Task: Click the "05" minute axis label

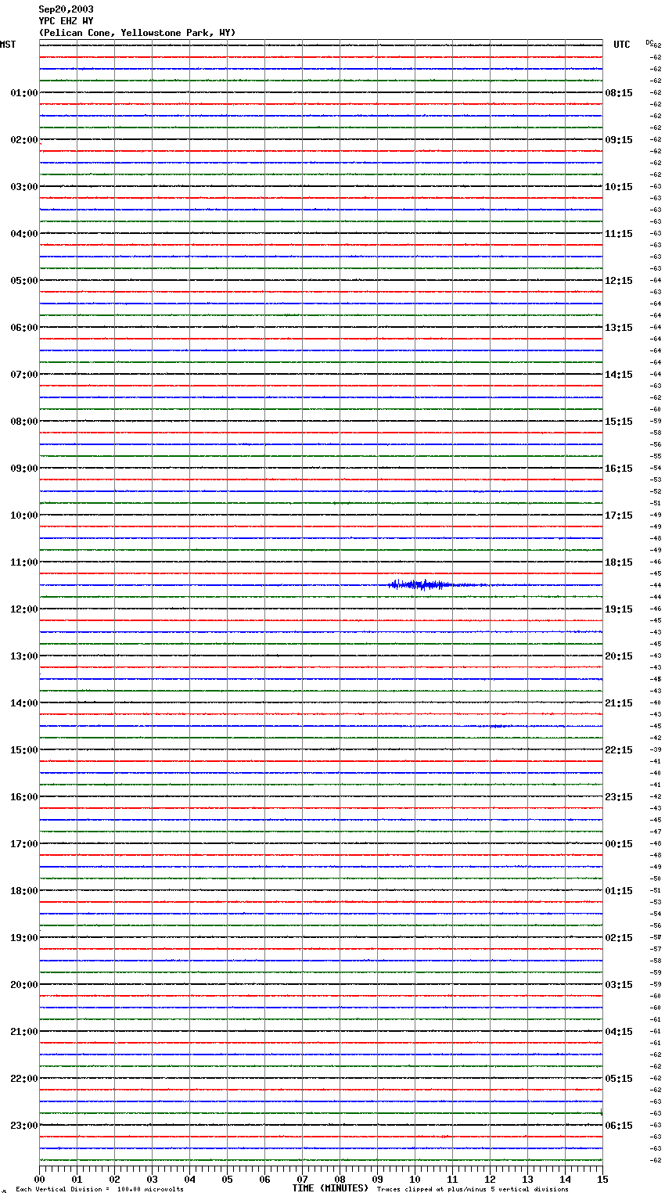Action: 227,1179
